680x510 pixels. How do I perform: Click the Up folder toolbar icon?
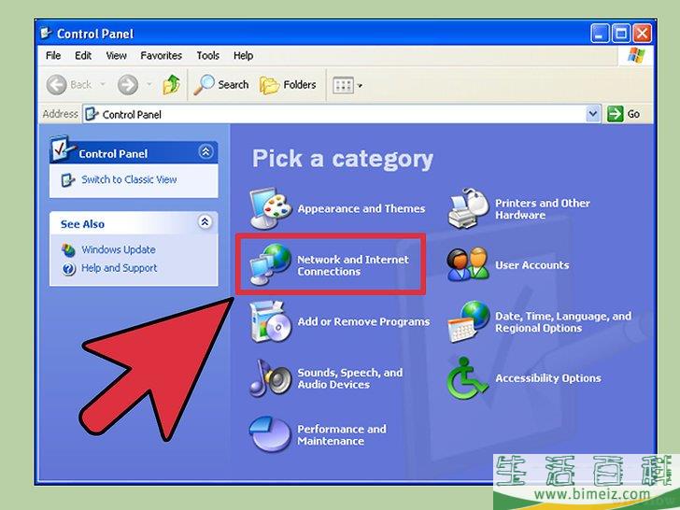(x=171, y=85)
